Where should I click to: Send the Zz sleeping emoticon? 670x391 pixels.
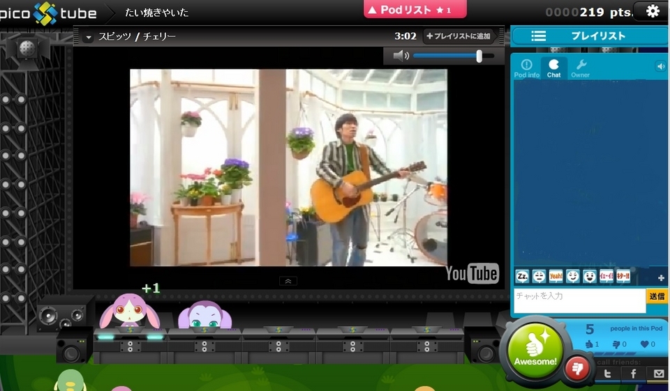(522, 277)
